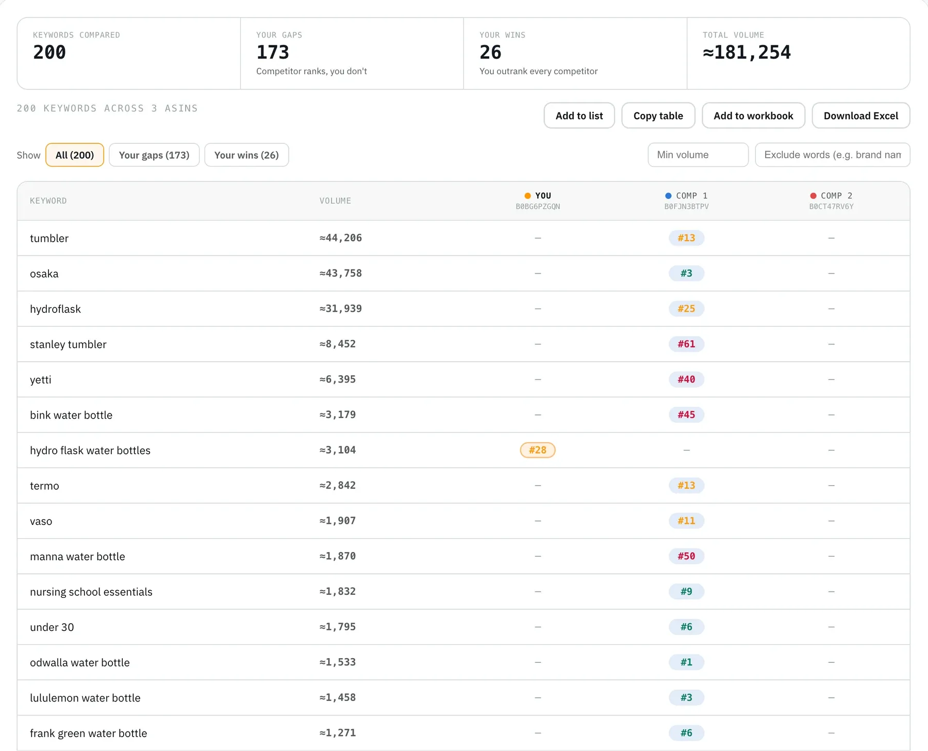Select the osaka keyword
The height and width of the screenshot is (751, 928).
[44, 274]
